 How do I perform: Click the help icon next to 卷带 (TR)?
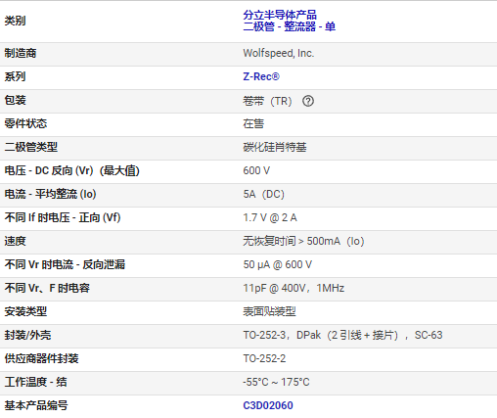(x=308, y=101)
